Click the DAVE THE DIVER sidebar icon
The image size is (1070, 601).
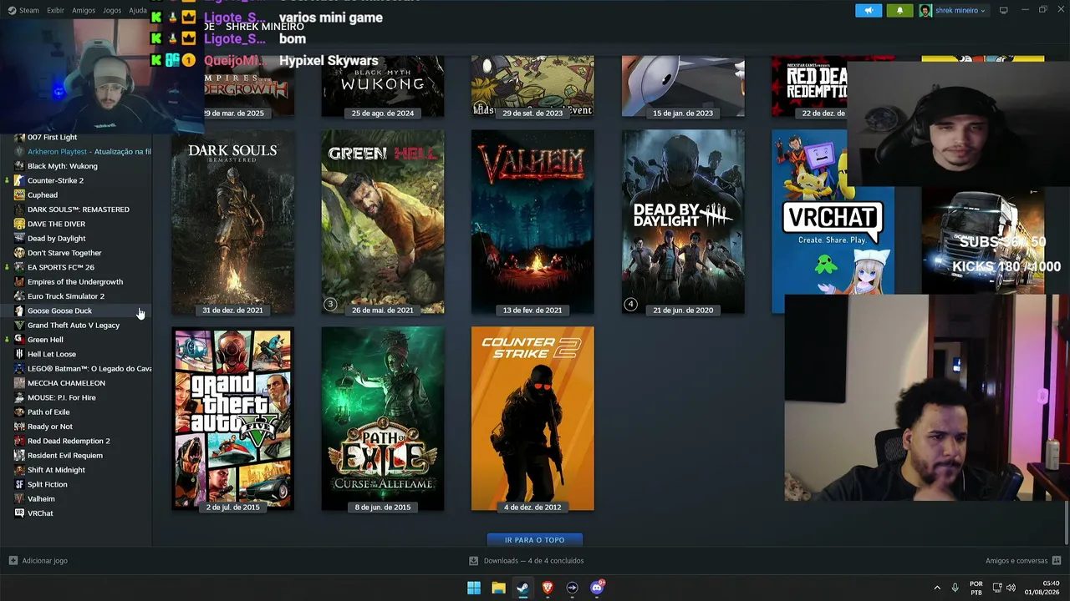[x=19, y=224]
